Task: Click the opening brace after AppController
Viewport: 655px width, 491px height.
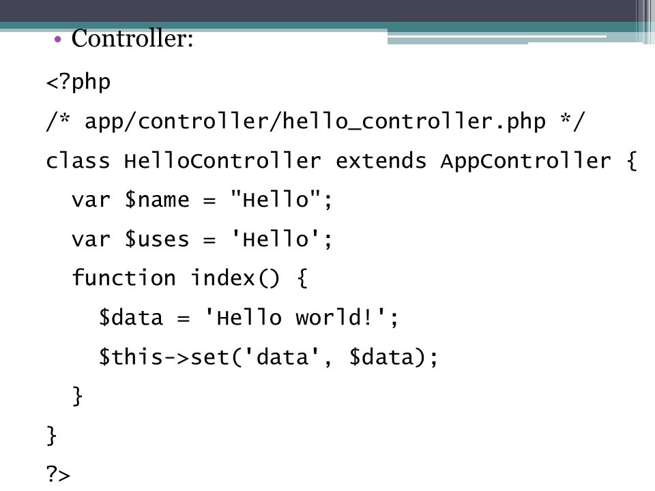Action: (x=631, y=161)
